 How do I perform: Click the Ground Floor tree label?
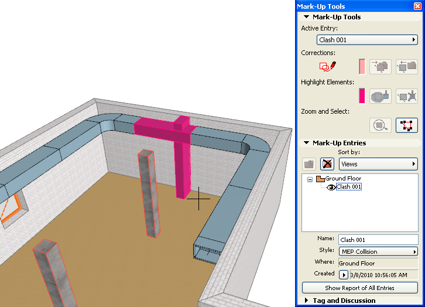tap(343, 179)
